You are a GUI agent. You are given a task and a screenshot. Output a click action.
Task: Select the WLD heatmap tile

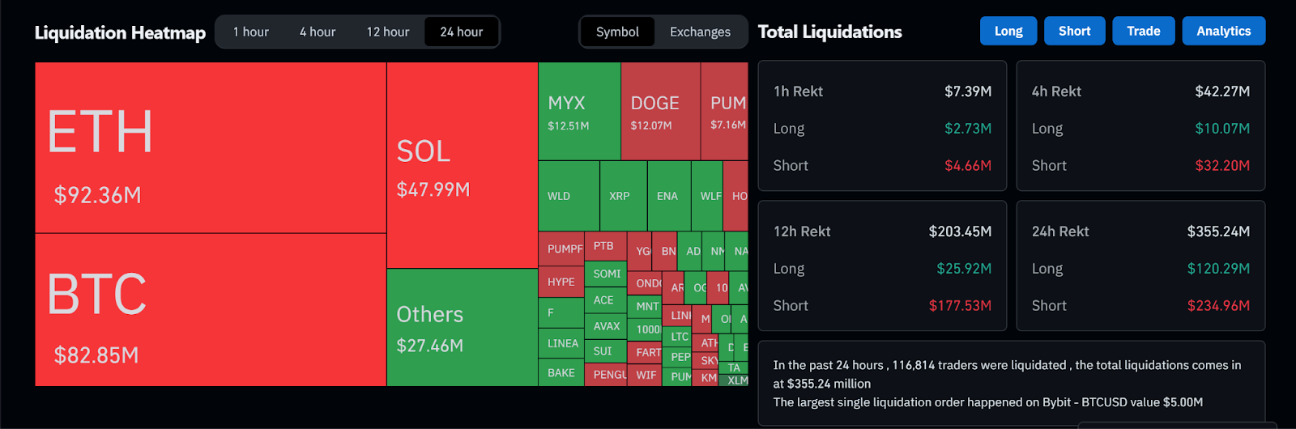pos(569,196)
